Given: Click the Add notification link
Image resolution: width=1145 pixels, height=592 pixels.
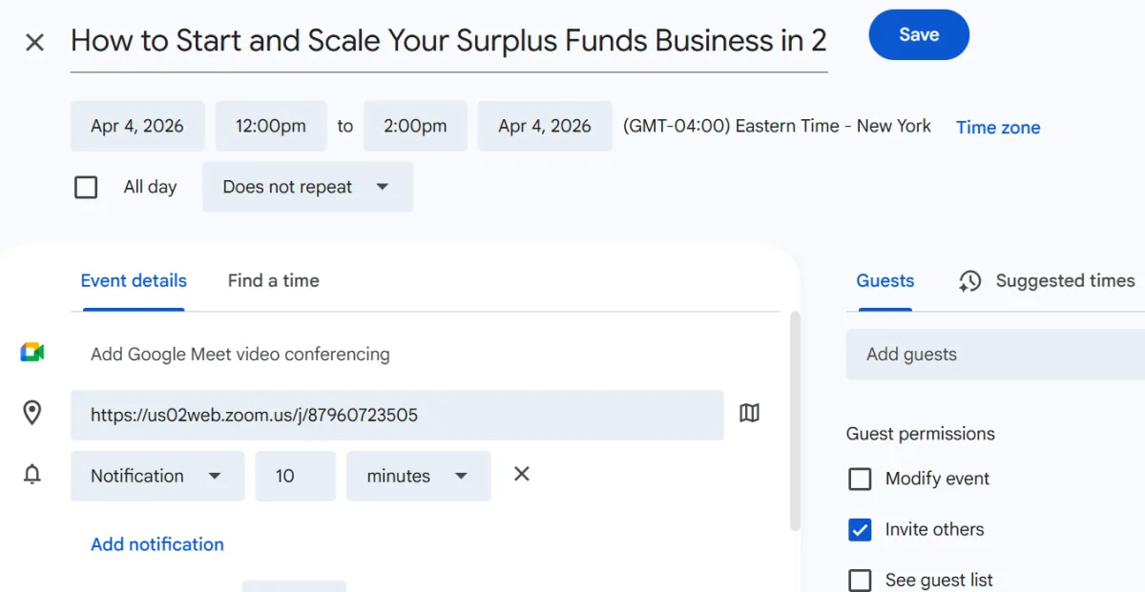Looking at the screenshot, I should (x=157, y=544).
